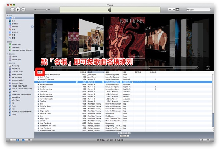The image size is (220, 150).
Task: Uncheck Sunday Morning lasting 4:06
Action: coord(38,89)
